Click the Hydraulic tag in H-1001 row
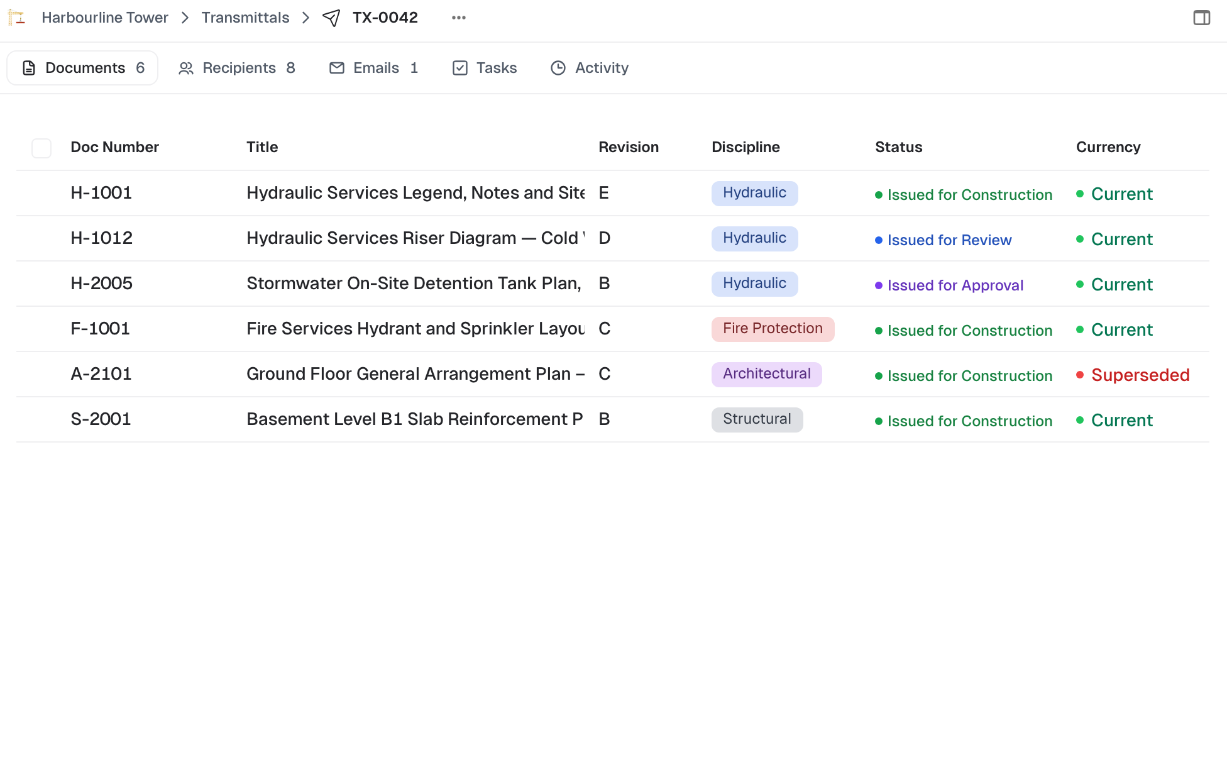The width and height of the screenshot is (1227, 767). pos(754,193)
